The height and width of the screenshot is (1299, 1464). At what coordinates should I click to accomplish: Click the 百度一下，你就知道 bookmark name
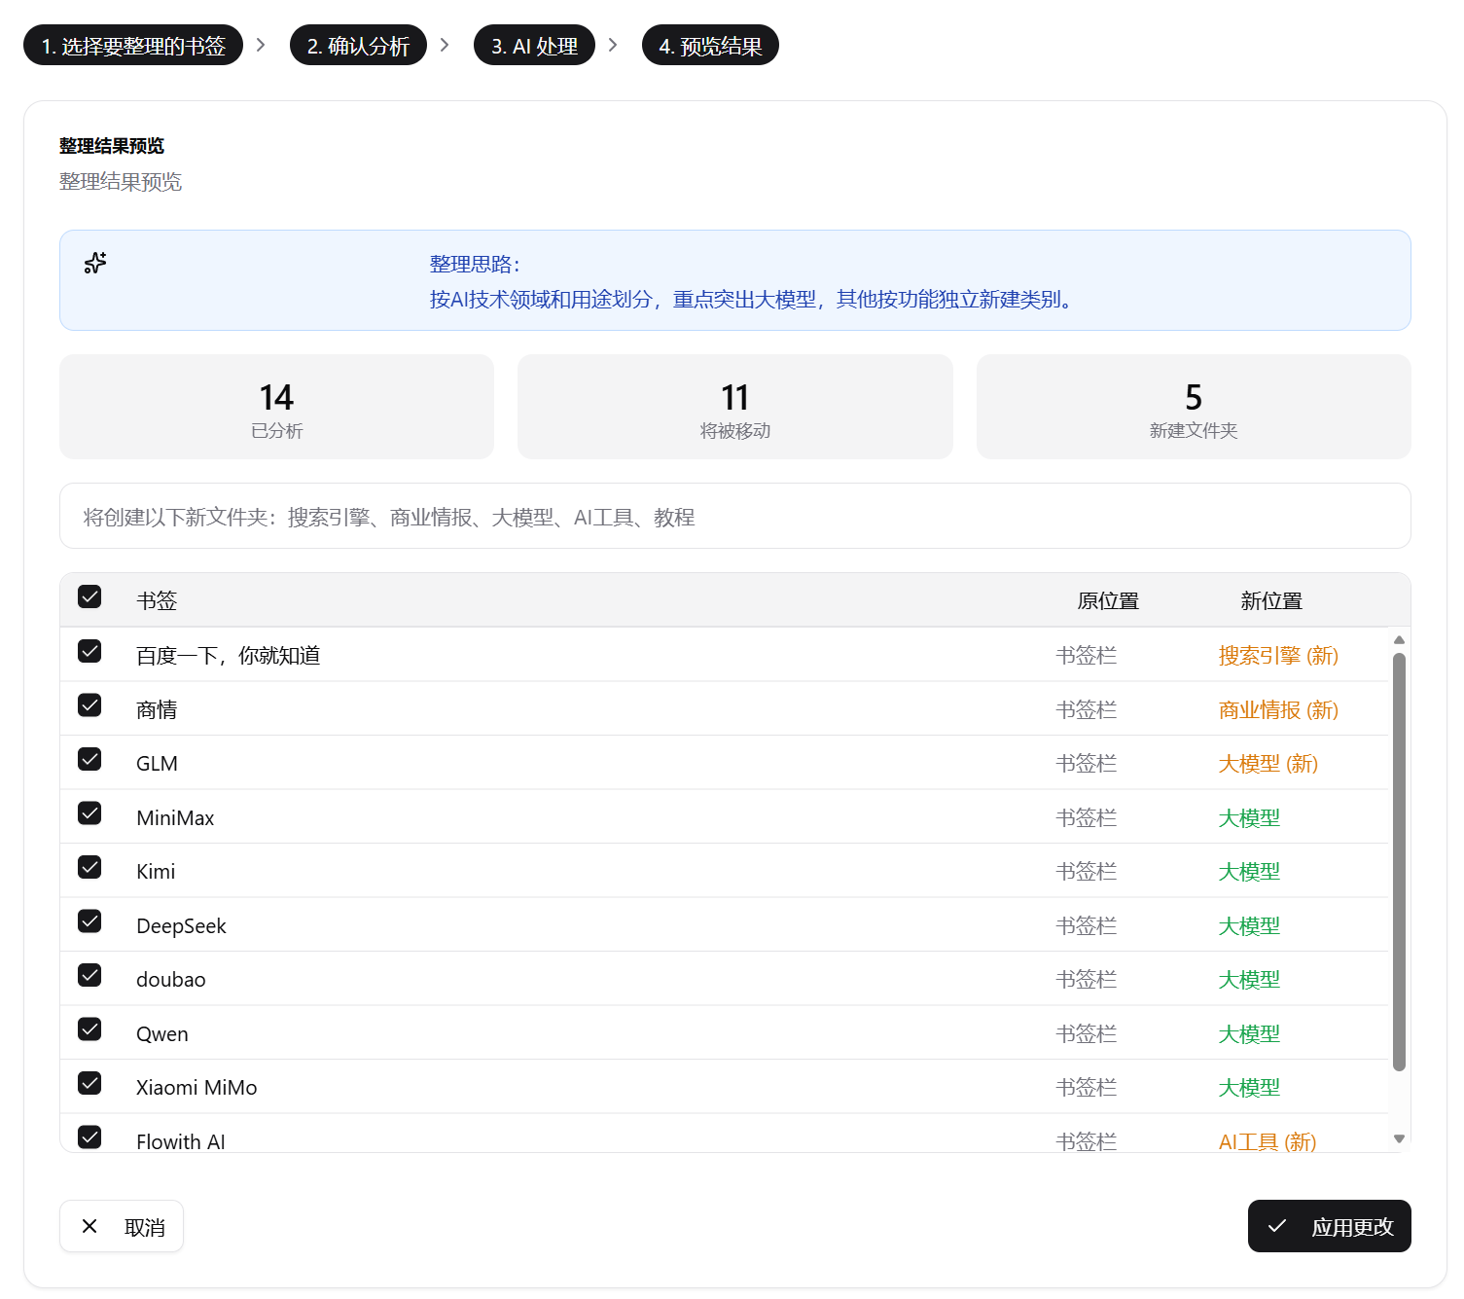tap(229, 656)
